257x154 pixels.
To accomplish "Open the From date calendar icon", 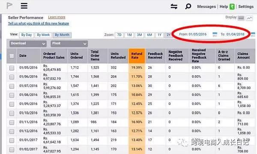I will point(215,34).
